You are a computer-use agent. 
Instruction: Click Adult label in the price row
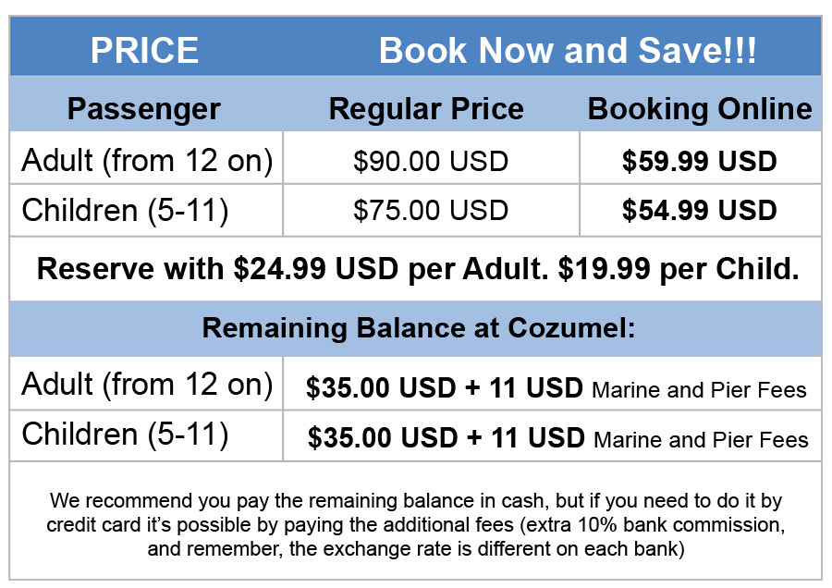tap(147, 160)
